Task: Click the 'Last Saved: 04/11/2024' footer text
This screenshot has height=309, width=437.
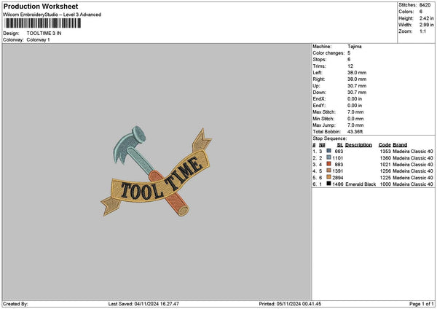Action: pos(143,304)
